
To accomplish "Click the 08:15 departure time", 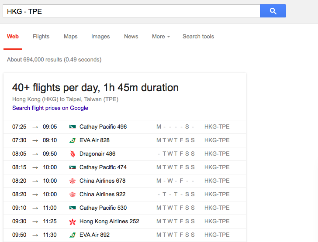I will click(19, 167).
